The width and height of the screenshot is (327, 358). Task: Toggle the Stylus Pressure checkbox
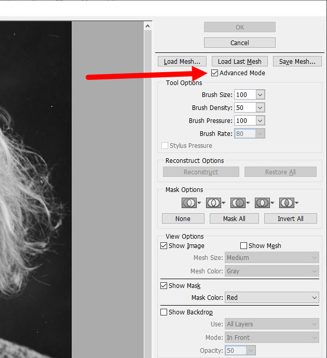click(x=165, y=146)
